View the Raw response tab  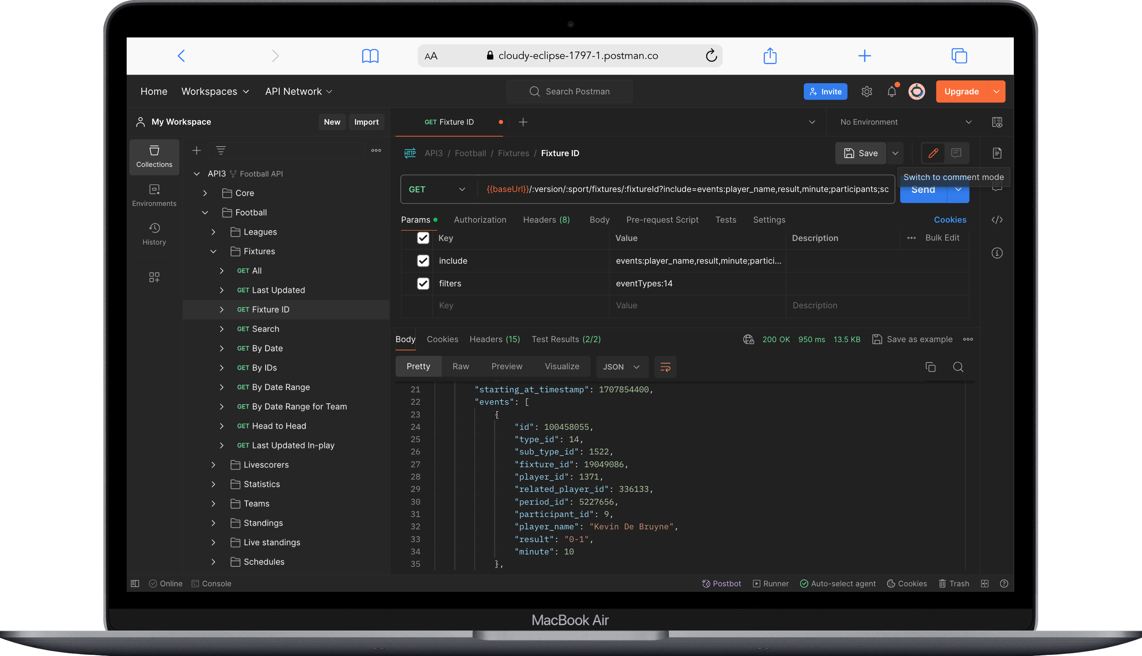click(x=460, y=366)
